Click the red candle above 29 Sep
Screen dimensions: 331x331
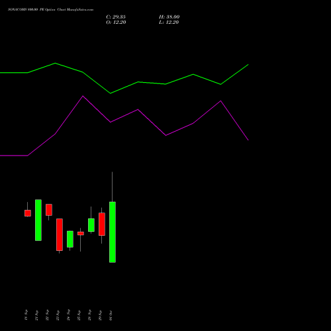(102, 224)
